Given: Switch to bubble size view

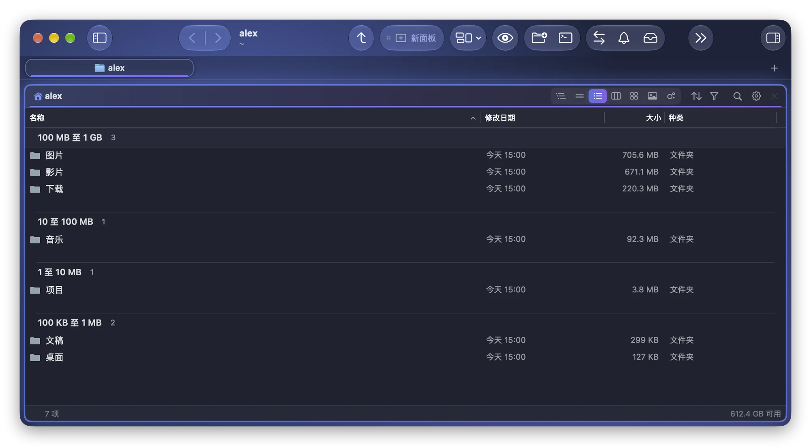Looking at the screenshot, I should (671, 96).
